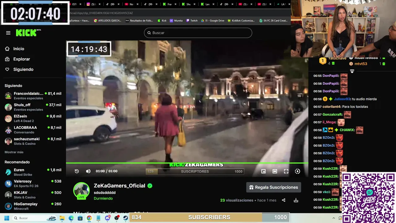Click Gonzalcraft username in chat
396x223 pixels.
332,114
